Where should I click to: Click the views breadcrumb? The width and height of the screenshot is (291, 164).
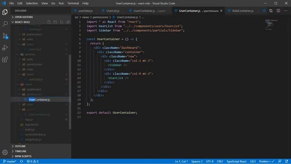[85, 17]
